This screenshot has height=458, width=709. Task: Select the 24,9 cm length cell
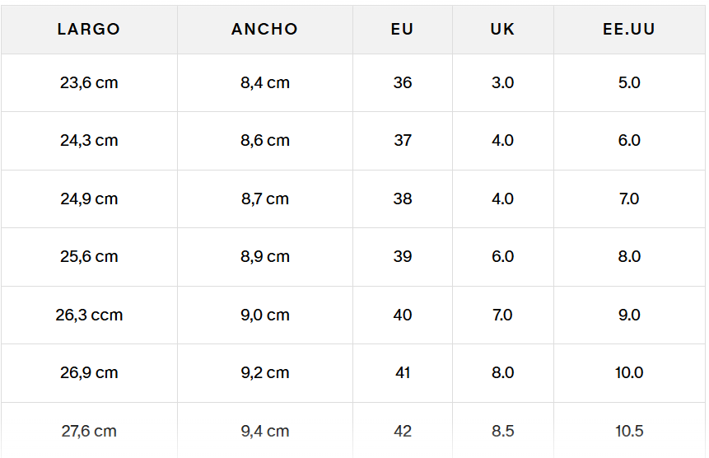coord(89,199)
